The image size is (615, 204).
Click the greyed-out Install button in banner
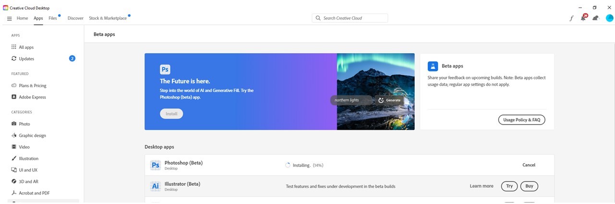coord(172,114)
